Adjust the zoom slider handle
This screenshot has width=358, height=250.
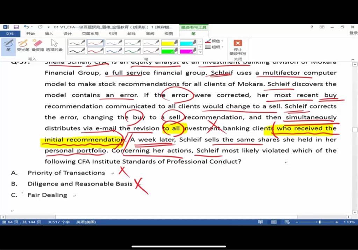[320, 222]
